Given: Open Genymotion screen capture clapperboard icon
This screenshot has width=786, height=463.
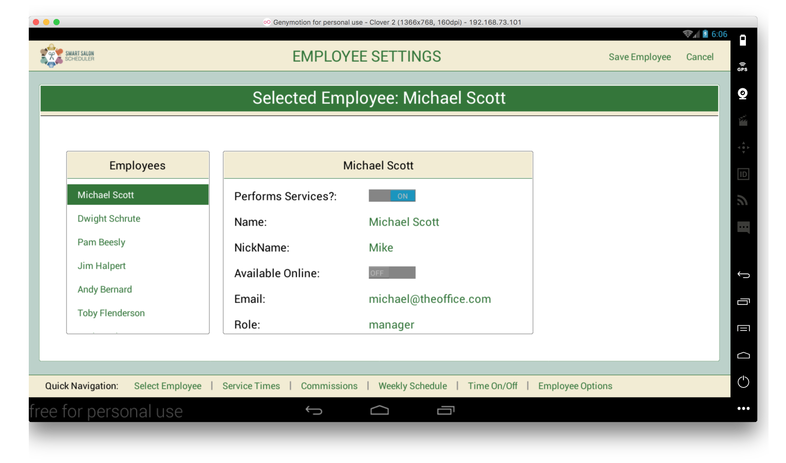Looking at the screenshot, I should point(743,121).
